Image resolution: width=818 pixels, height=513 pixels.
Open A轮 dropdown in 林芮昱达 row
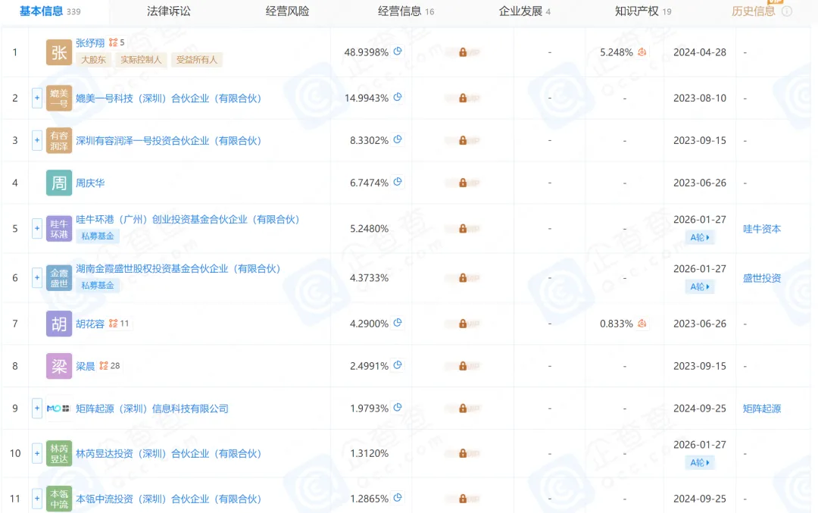[700, 462]
